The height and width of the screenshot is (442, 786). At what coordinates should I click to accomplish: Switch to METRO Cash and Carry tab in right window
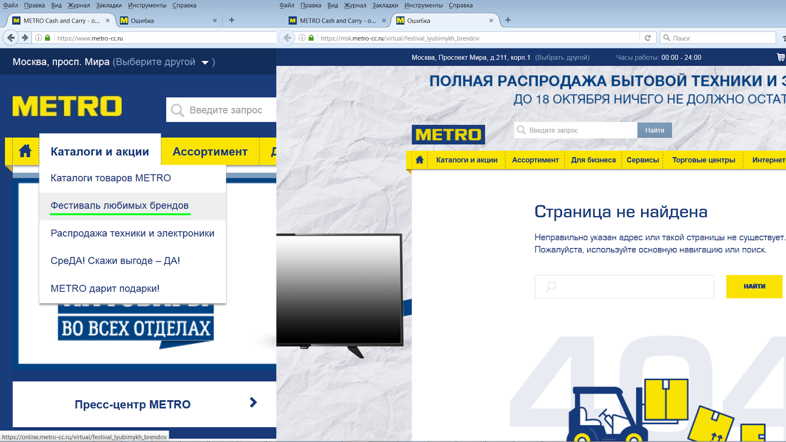click(x=337, y=21)
